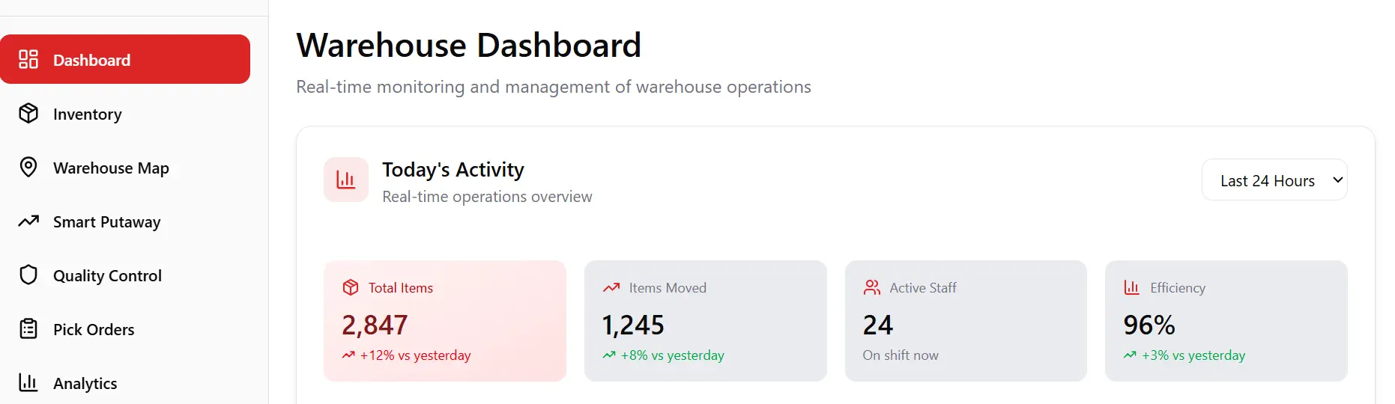The height and width of the screenshot is (404, 1395).
Task: Click the arrow beside +3% vs yesterday
Action: [x=1130, y=355]
